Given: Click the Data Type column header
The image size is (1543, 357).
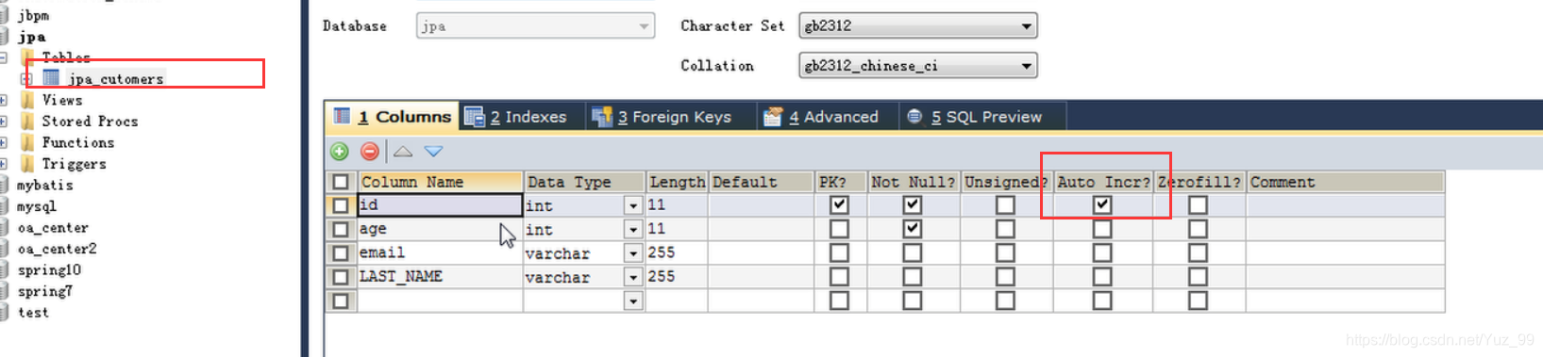Looking at the screenshot, I should point(585,182).
